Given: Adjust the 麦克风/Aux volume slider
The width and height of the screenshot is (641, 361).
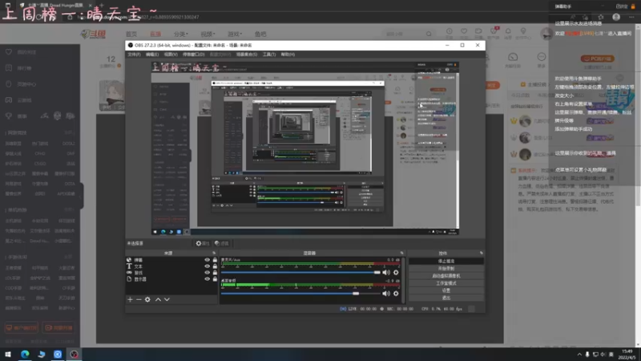Looking at the screenshot, I should [x=300, y=273].
